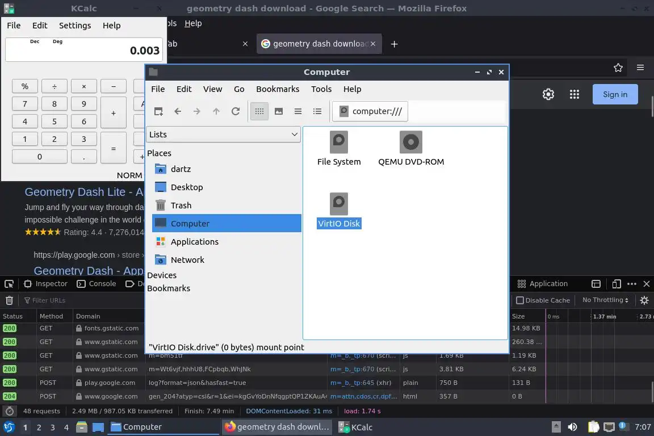This screenshot has width=654, height=436.
Task: Open the File System drive icon
Action: (339, 149)
